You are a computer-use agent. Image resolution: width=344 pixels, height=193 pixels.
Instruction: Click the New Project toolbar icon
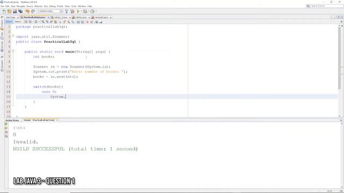(10, 11)
